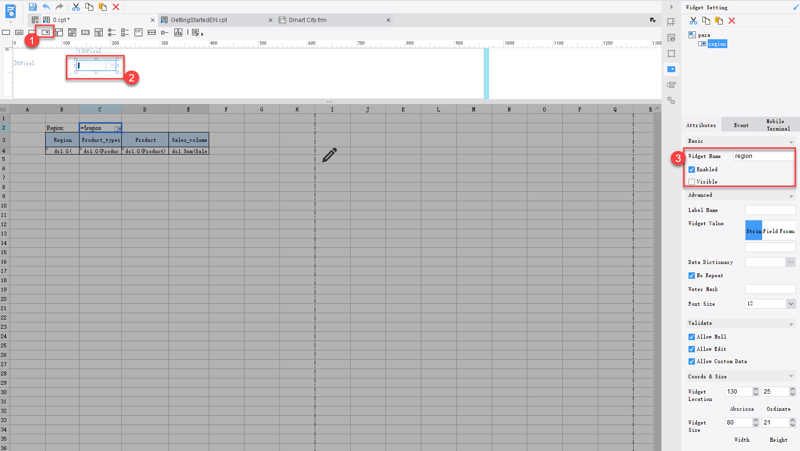The height and width of the screenshot is (451, 800).
Task: Select the region node under para
Action: click(717, 44)
